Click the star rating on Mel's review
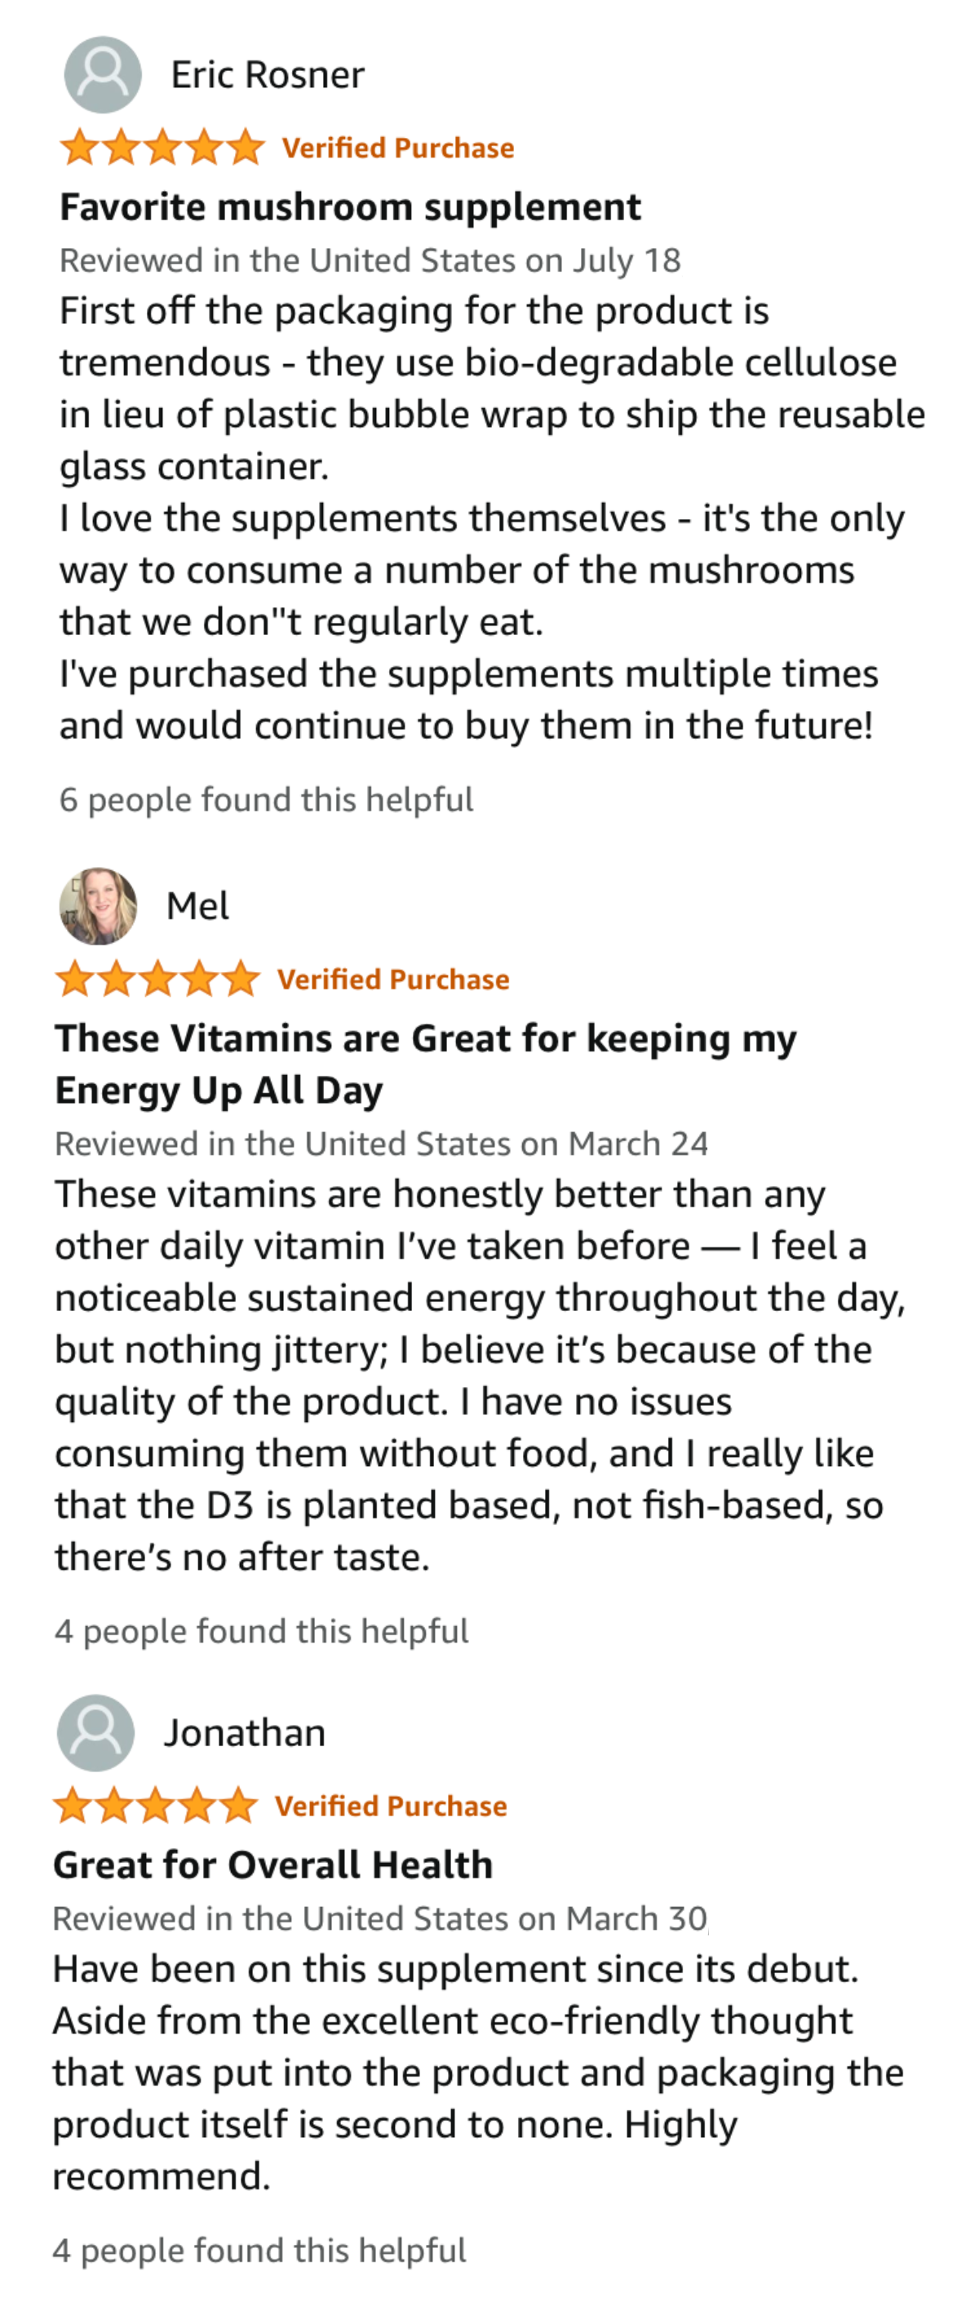The width and height of the screenshot is (979, 2302). (x=157, y=979)
